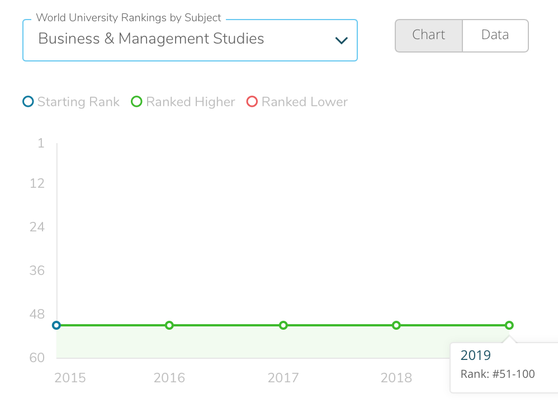Click the y-axis label 60

pos(37,358)
